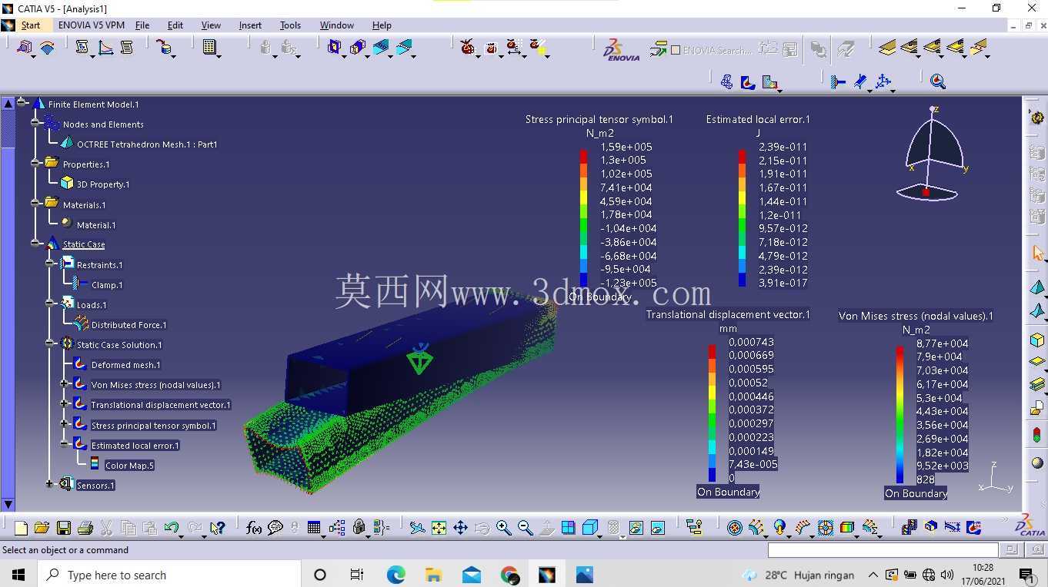Image resolution: width=1048 pixels, height=587 pixels.
Task: Open the Image Layout tool with magnifier
Action: 937,81
